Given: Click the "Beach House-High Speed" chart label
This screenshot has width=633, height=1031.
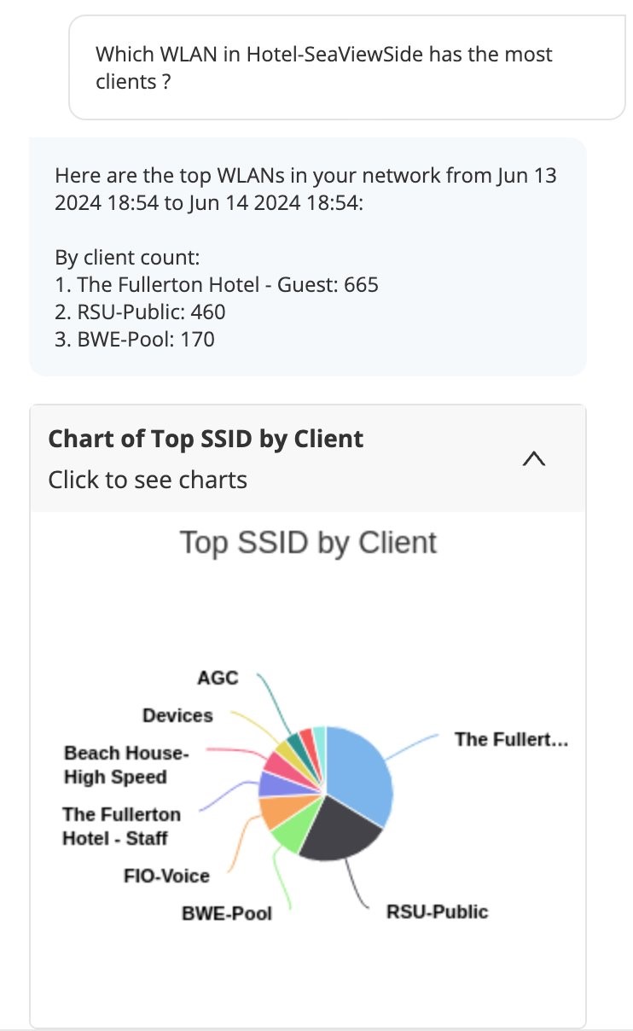Looking at the screenshot, I should click(125, 765).
